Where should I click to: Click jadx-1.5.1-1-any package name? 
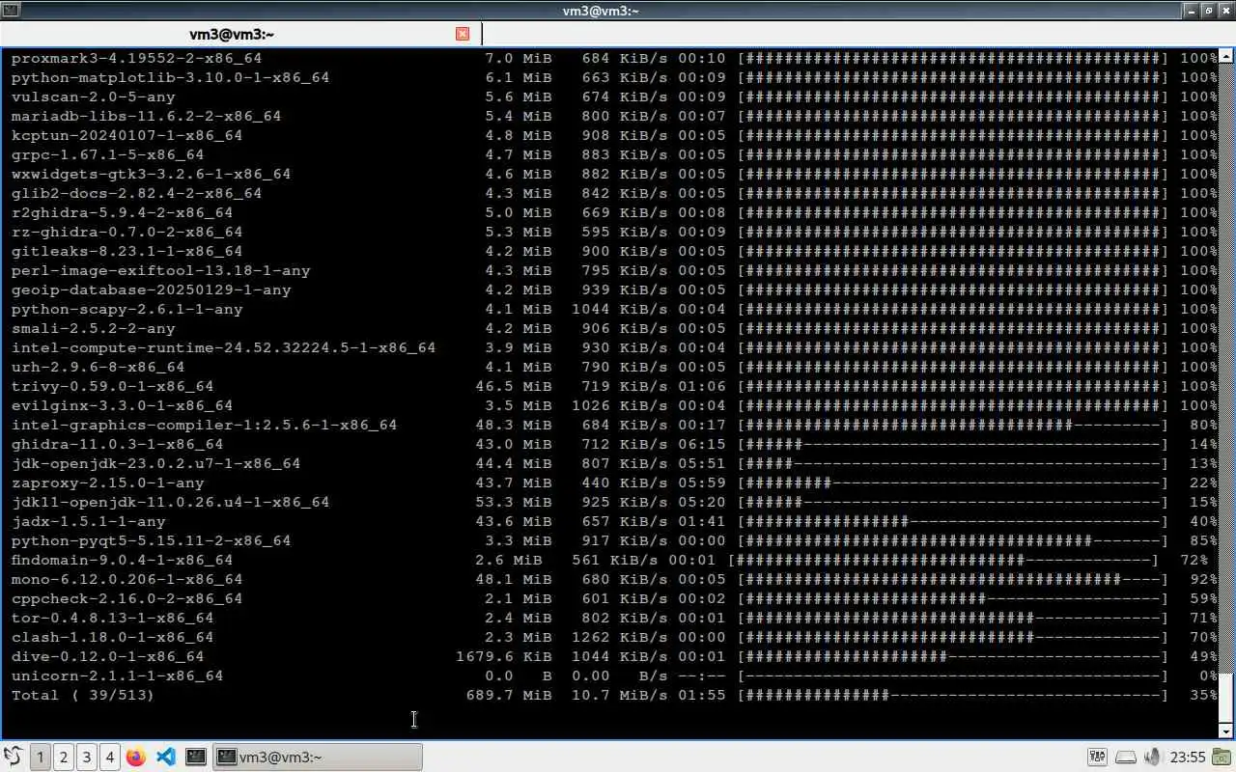(88, 521)
